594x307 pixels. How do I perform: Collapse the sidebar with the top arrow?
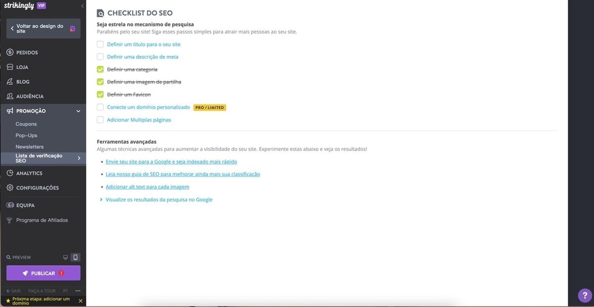click(x=82, y=6)
